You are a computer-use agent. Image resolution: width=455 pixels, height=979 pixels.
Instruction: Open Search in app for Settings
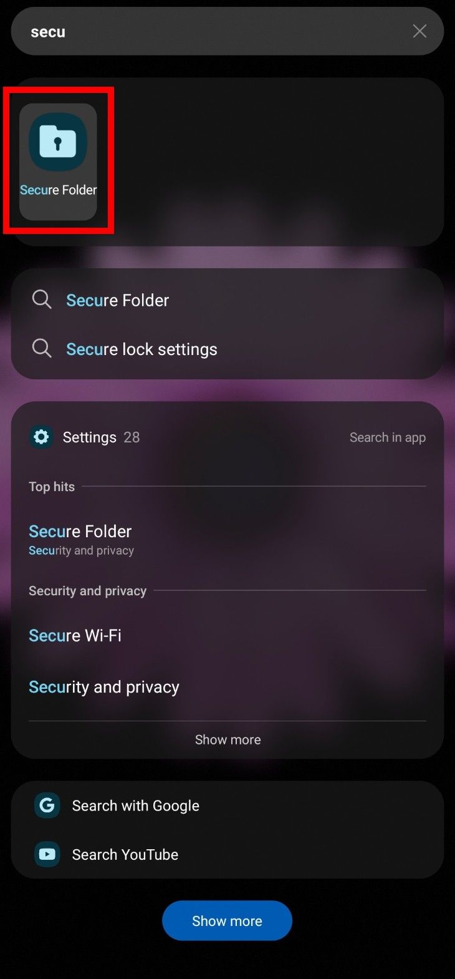[387, 437]
